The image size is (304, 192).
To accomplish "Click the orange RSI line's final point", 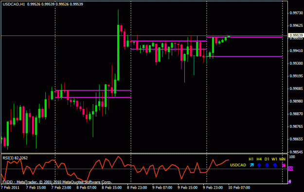I will click(229, 160).
